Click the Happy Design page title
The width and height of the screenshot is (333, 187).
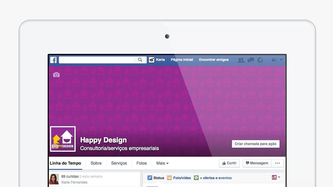pos(103,140)
